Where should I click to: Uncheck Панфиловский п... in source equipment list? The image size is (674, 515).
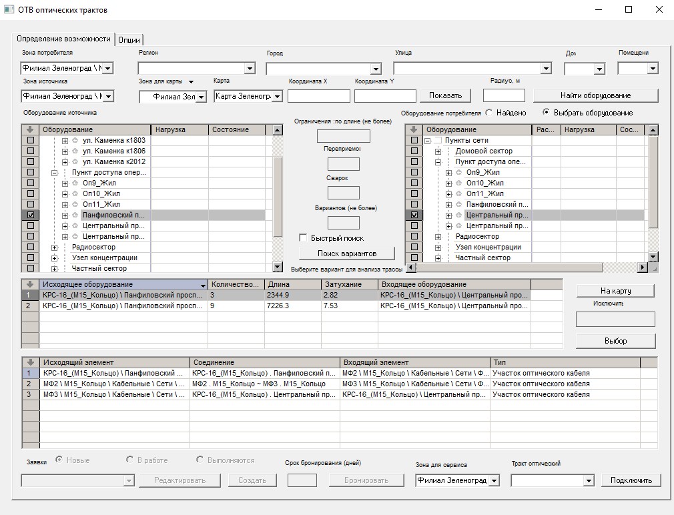click(x=31, y=215)
